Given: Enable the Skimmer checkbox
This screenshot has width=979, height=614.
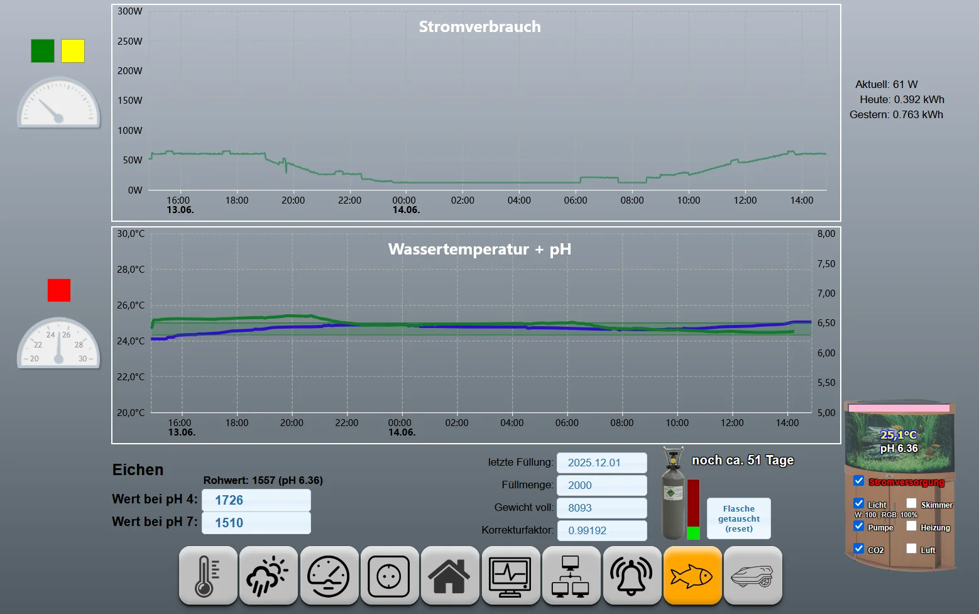Looking at the screenshot, I should (x=912, y=503).
